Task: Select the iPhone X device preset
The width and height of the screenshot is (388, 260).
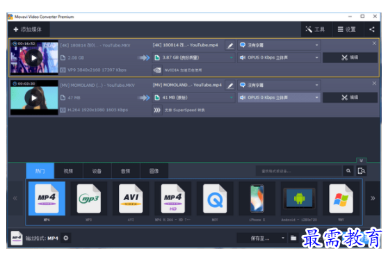Action: pos(257,198)
